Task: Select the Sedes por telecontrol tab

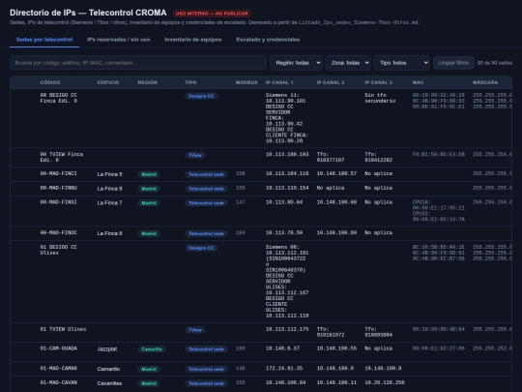Action: tap(44, 40)
